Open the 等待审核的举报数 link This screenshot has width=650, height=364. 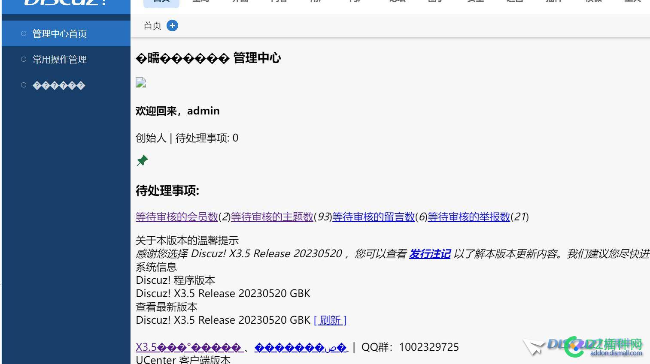click(469, 217)
